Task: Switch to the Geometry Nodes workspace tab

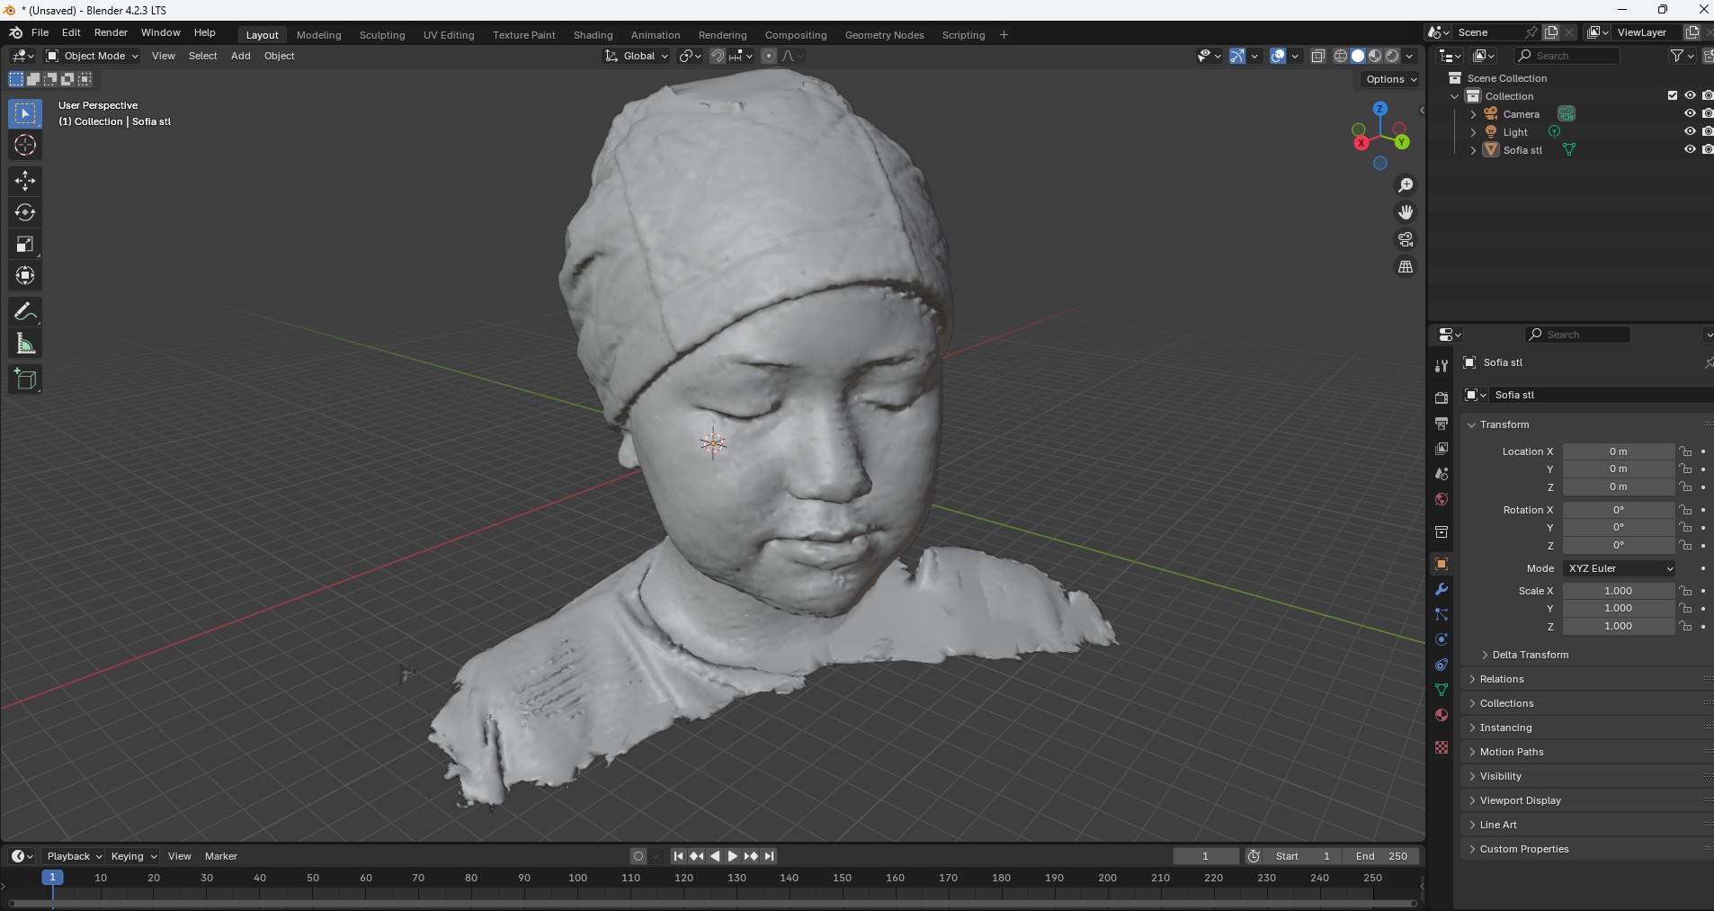Action: 884,35
